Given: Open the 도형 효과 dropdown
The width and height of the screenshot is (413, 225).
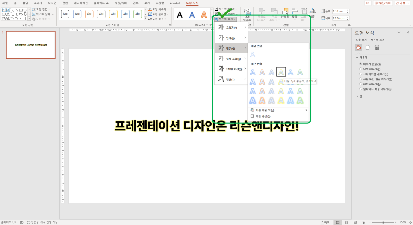Looking at the screenshot, I should 157,19.
